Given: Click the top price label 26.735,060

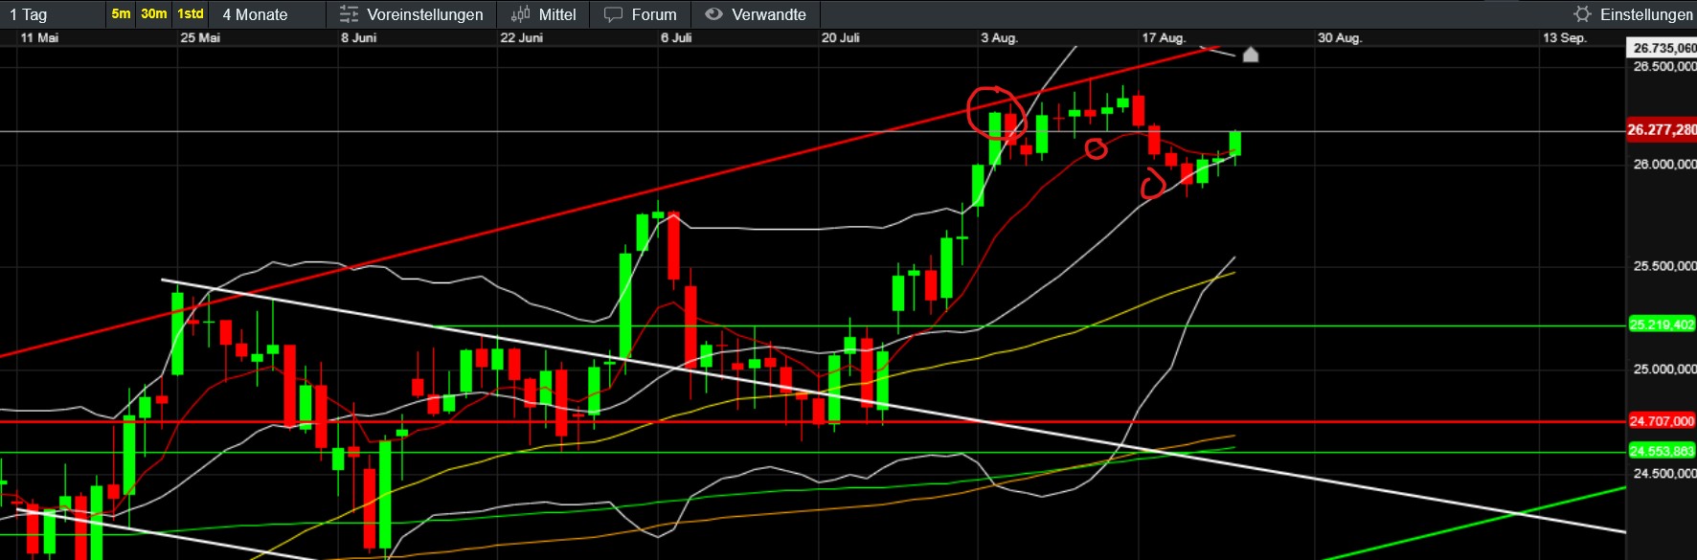Looking at the screenshot, I should pyautogui.click(x=1663, y=48).
